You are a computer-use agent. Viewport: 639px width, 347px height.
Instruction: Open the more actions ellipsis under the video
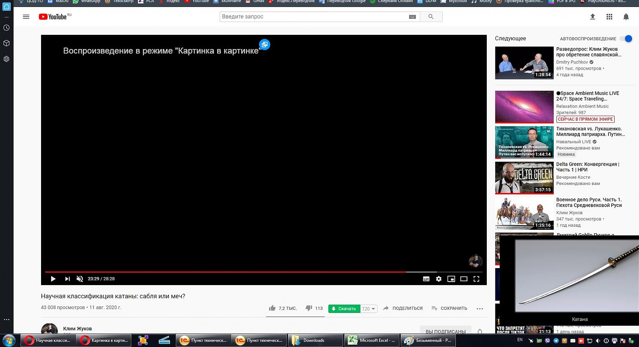click(x=480, y=309)
